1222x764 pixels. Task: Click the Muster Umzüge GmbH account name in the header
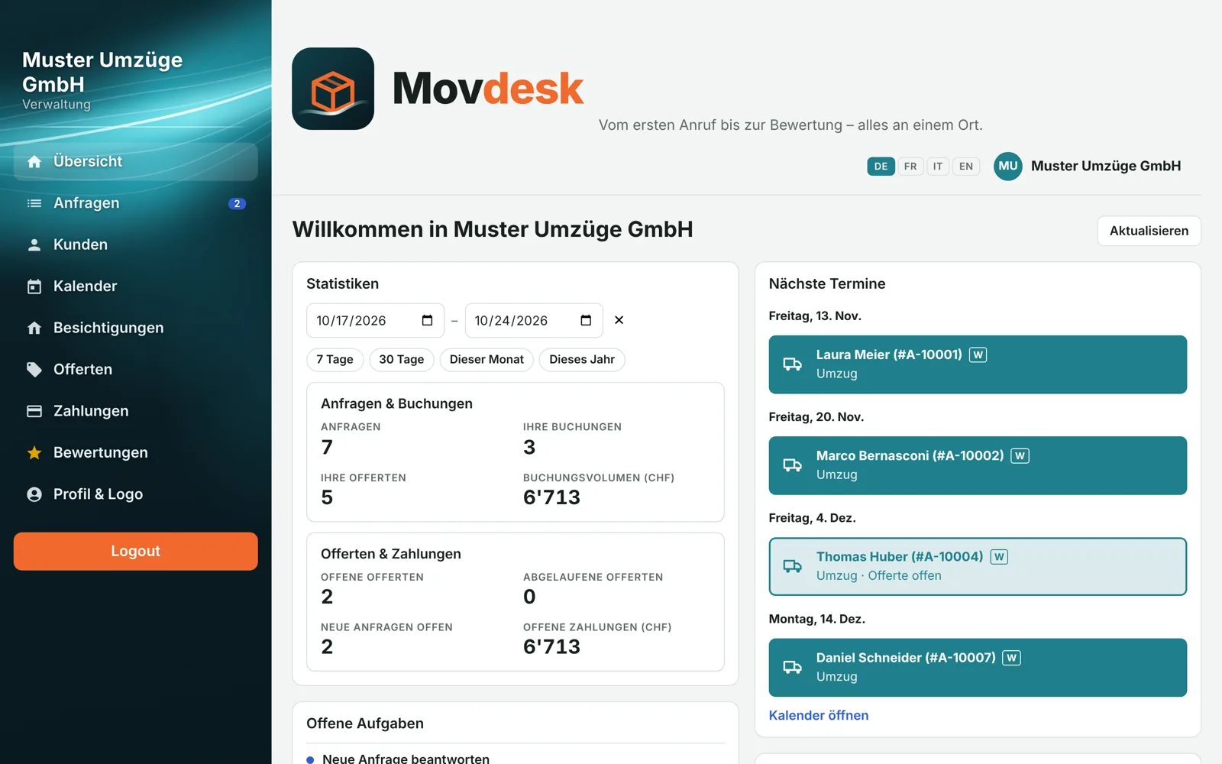pyautogui.click(x=1106, y=166)
